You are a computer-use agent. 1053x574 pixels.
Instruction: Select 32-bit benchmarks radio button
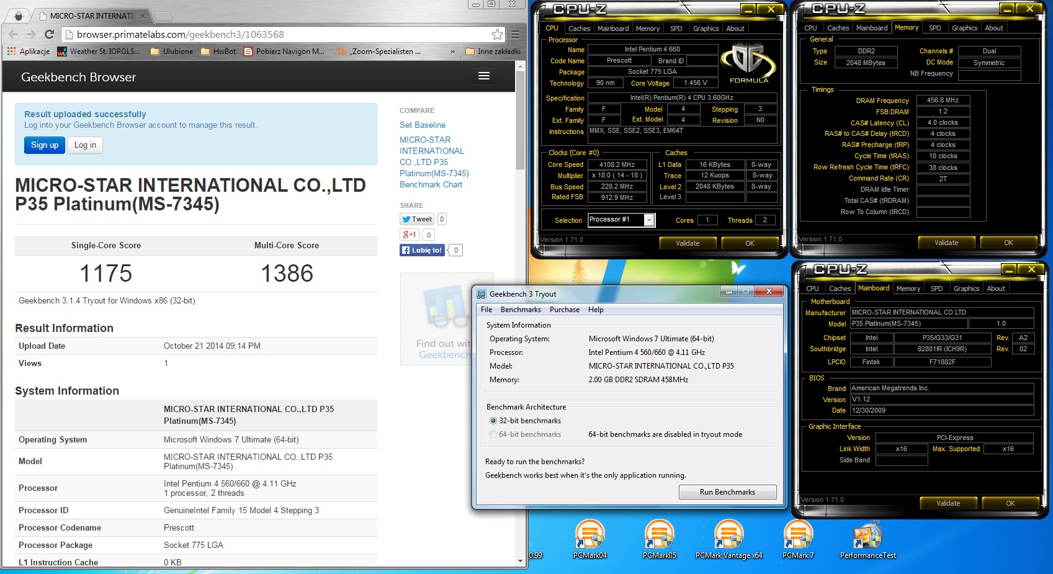(x=493, y=421)
